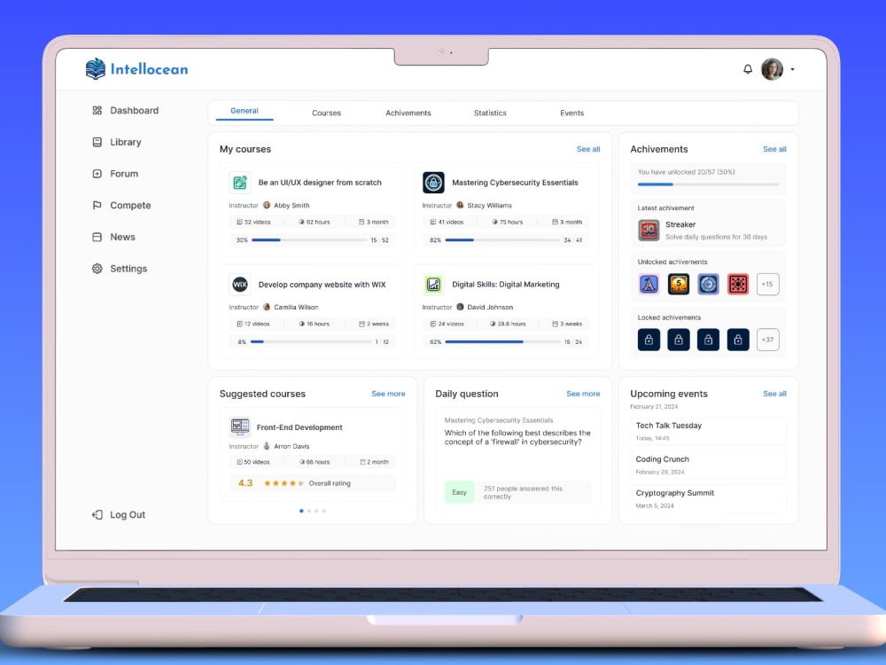886x665 pixels.
Task: Click See all in Upcoming events
Action: coord(774,394)
